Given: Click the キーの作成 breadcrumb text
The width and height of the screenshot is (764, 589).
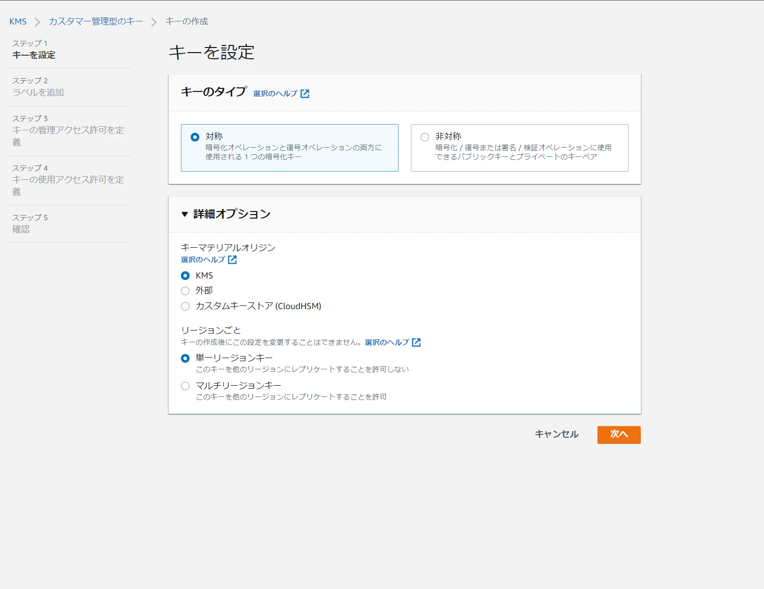Looking at the screenshot, I should click(187, 21).
